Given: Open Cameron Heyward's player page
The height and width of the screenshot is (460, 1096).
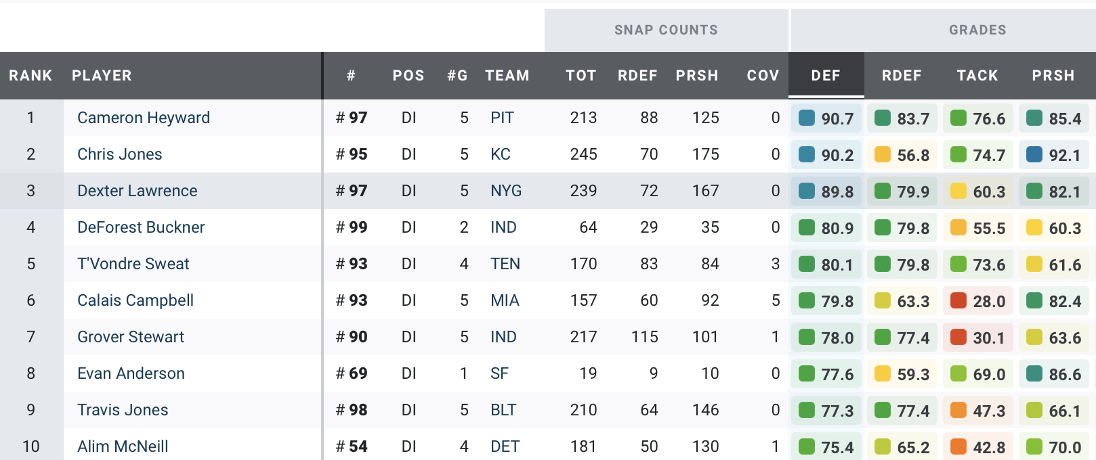Looking at the screenshot, I should coord(144,118).
